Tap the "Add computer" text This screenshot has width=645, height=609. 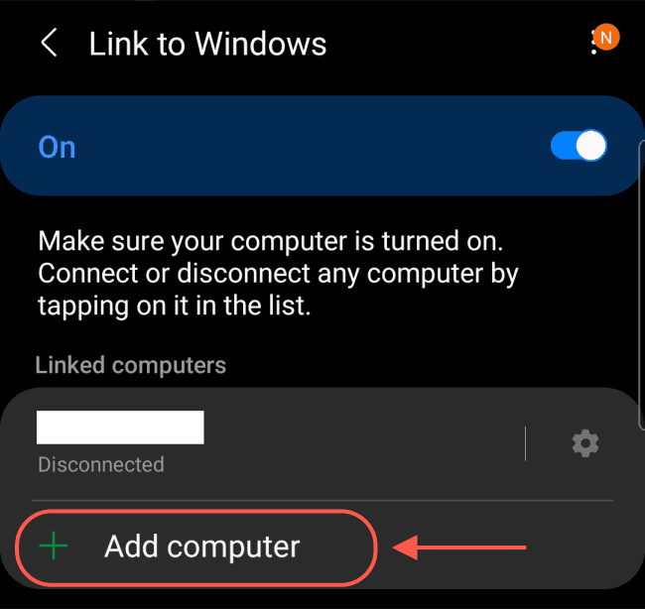[202, 547]
